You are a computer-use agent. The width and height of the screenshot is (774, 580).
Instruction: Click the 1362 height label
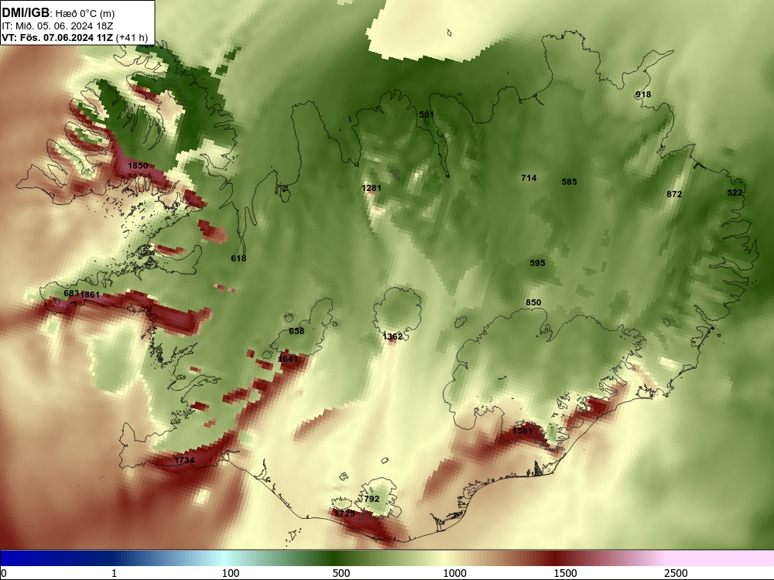pyautogui.click(x=393, y=336)
